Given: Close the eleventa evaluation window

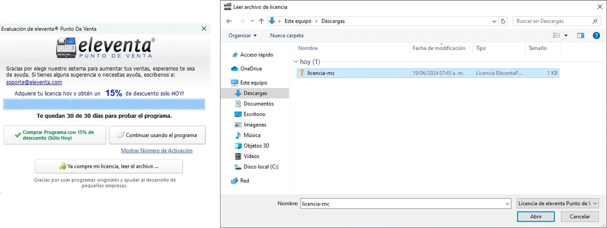Looking at the screenshot, I should coord(204,29).
